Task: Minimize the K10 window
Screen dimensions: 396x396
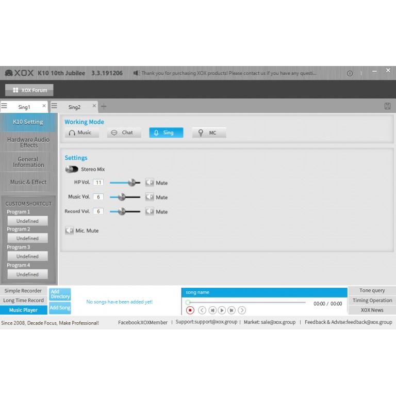Action: click(x=374, y=72)
